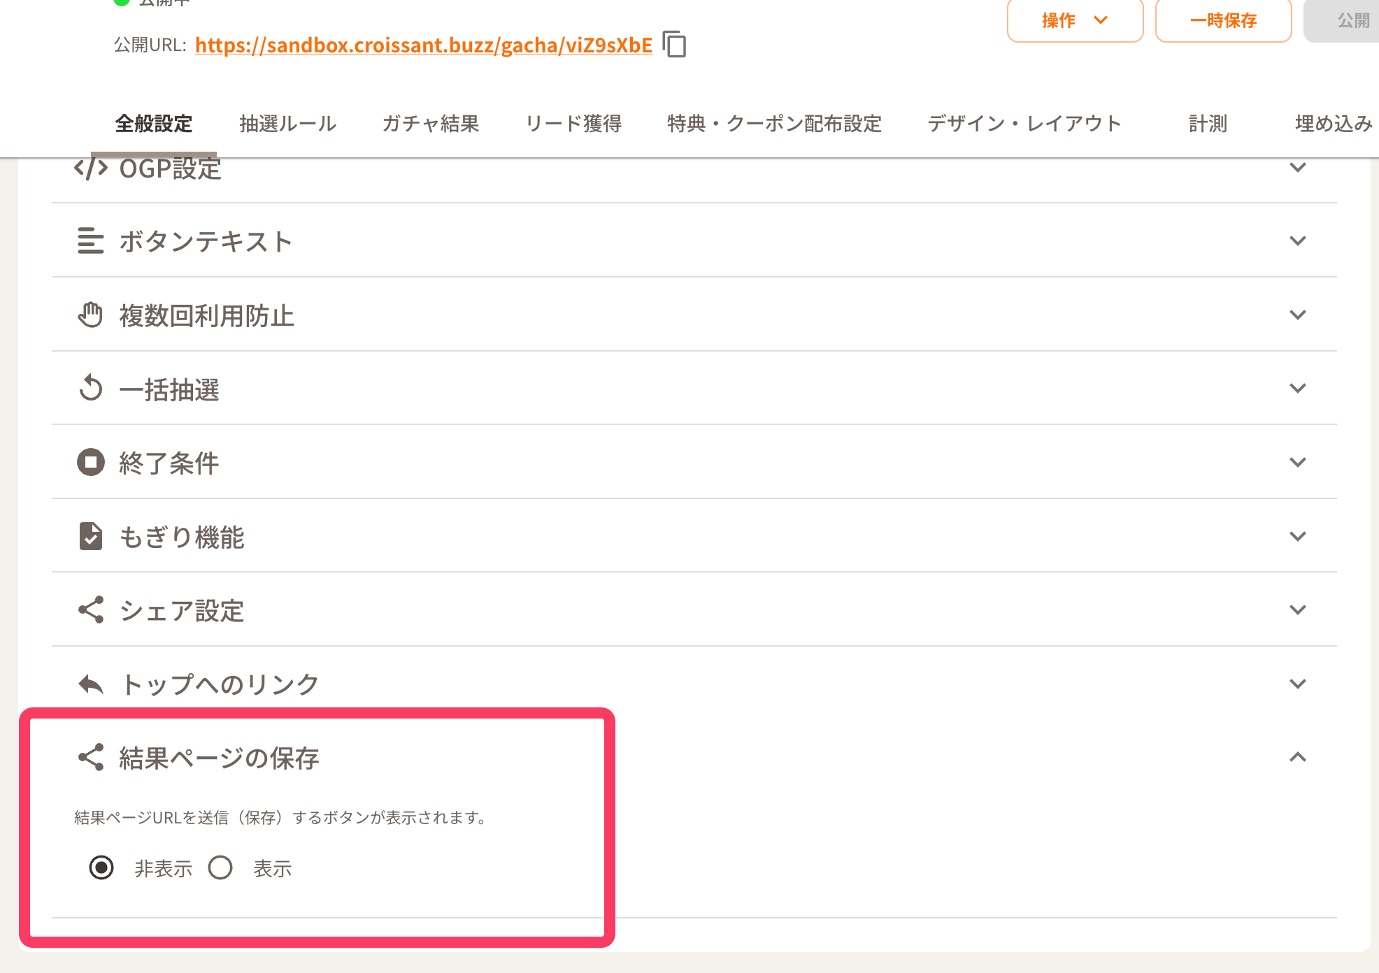Click the share icon beside 結果ページの保存
Viewport: 1379px width, 973px height.
(x=90, y=758)
